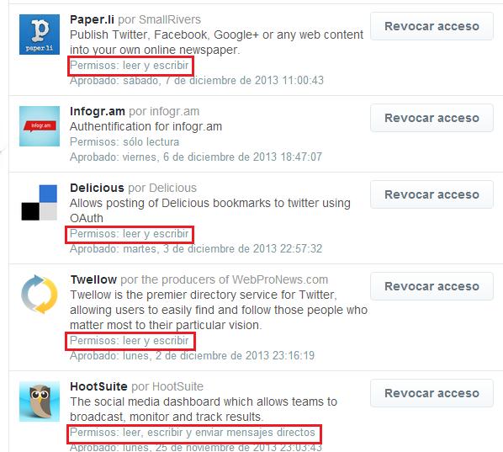Open the Infogr.am app title
The image size is (503, 452).
98,111
